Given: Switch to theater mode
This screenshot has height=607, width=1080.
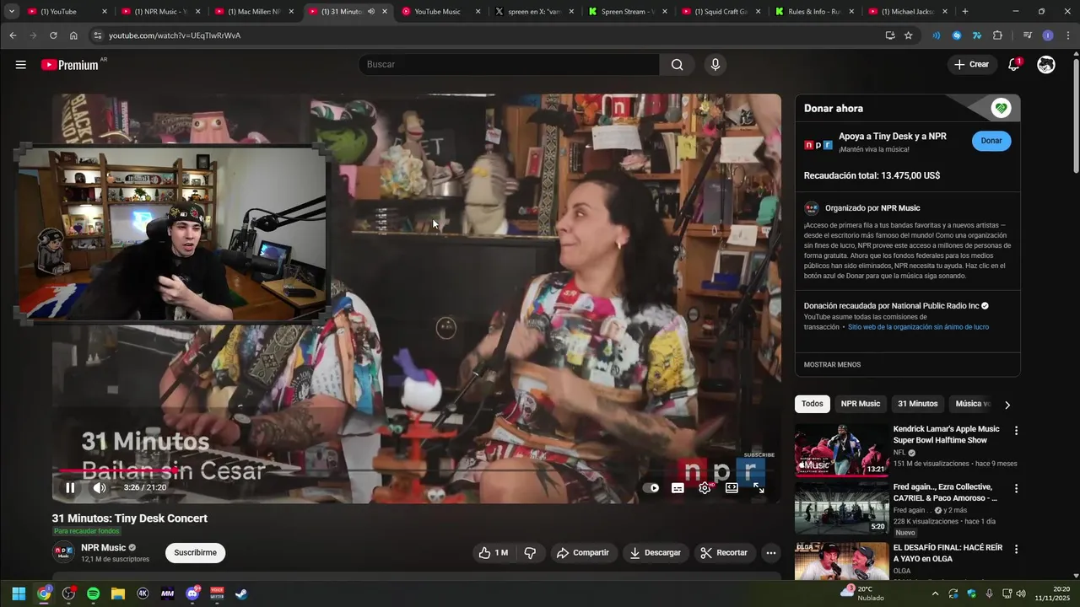Looking at the screenshot, I should [x=732, y=487].
